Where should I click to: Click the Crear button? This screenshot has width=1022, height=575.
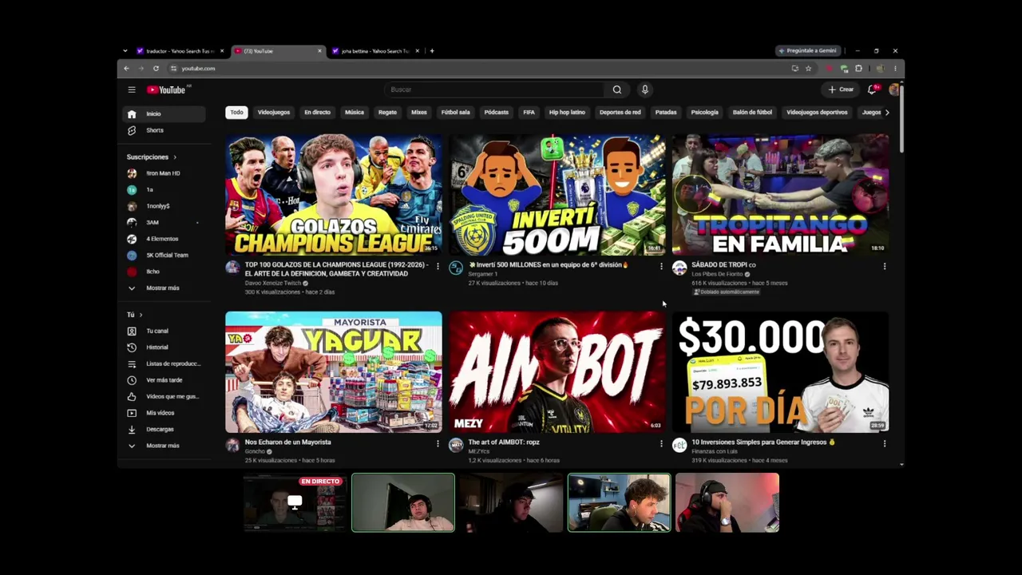coord(842,89)
